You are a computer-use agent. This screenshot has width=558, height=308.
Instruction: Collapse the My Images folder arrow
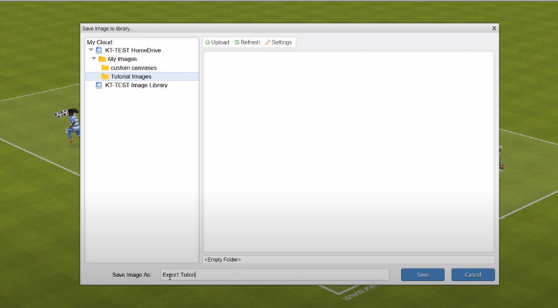coord(94,59)
